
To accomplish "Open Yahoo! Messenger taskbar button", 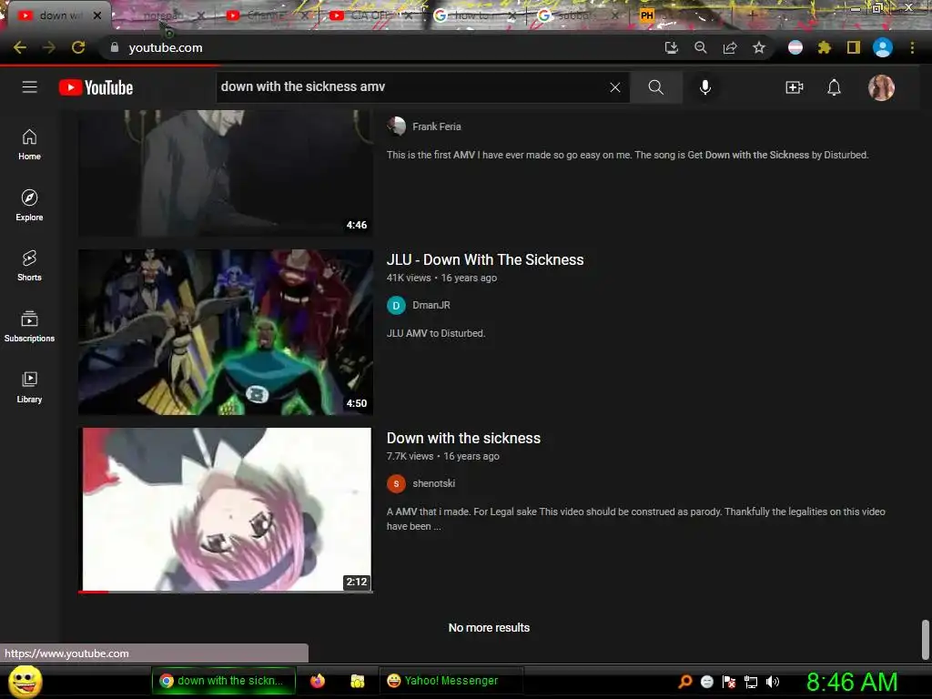I will click(x=451, y=681).
